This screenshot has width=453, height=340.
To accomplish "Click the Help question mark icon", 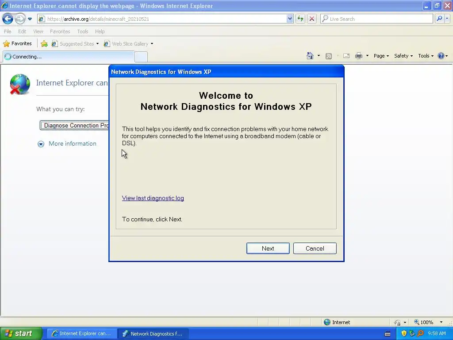I will (x=441, y=56).
